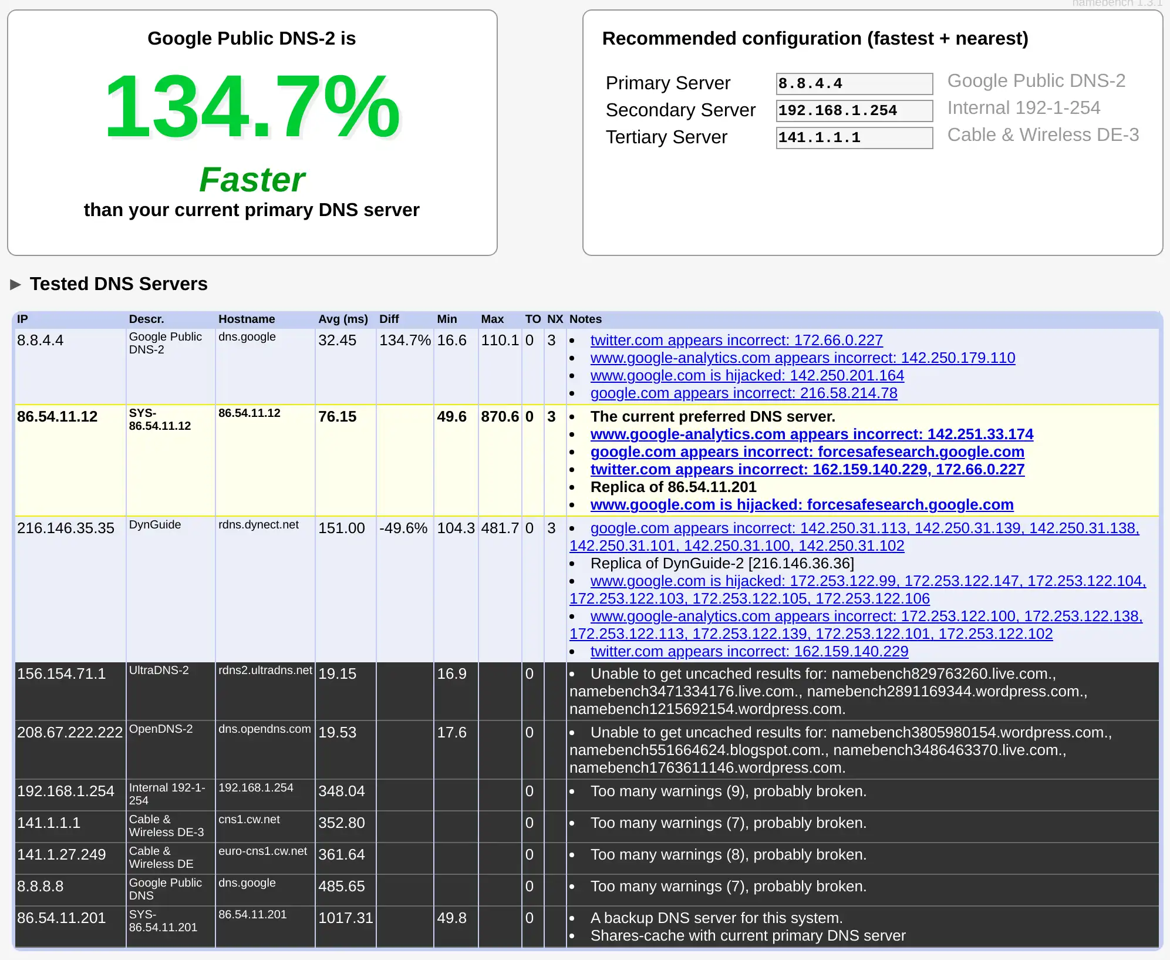Open www.google-analytics.com incorrect 142.250.179.110 link
The image size is (1170, 960).
[803, 358]
